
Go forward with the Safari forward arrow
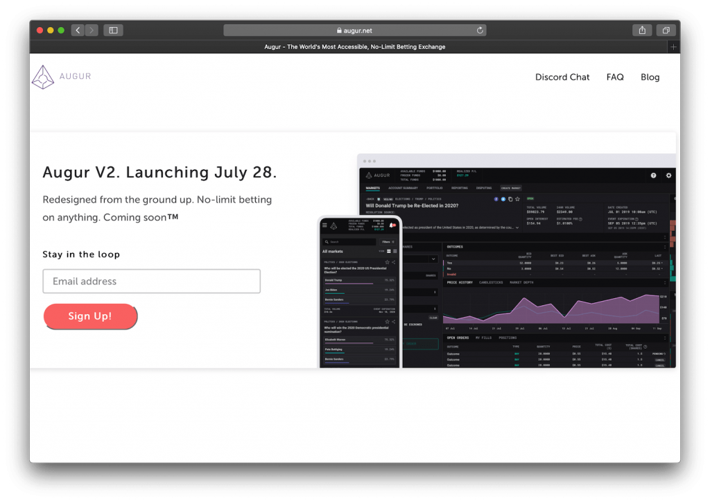pyautogui.click(x=92, y=31)
